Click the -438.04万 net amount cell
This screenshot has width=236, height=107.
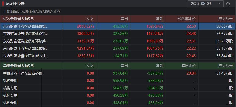(x=155, y=103)
